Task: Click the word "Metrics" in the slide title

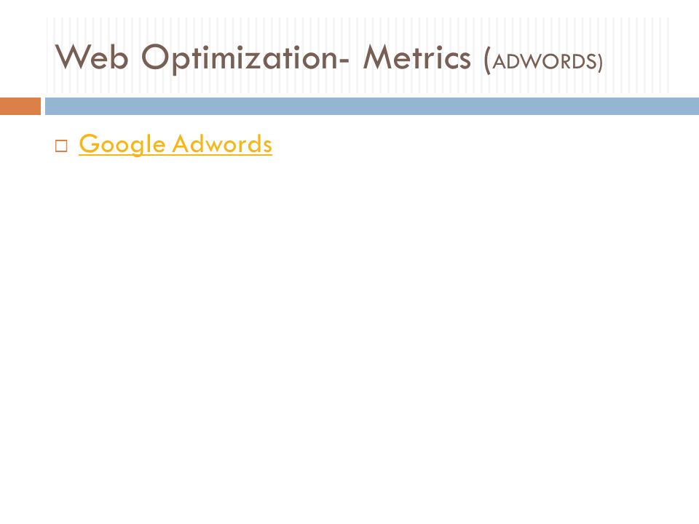Action: coord(416,57)
